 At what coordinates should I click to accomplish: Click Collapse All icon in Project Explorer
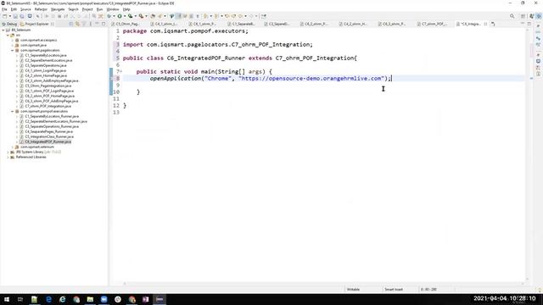71,24
